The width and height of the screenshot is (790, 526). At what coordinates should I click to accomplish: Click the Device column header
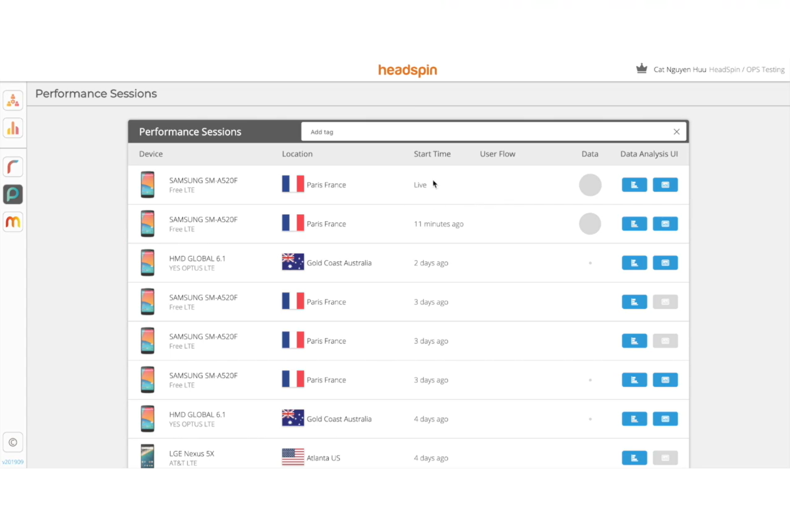pyautogui.click(x=151, y=154)
